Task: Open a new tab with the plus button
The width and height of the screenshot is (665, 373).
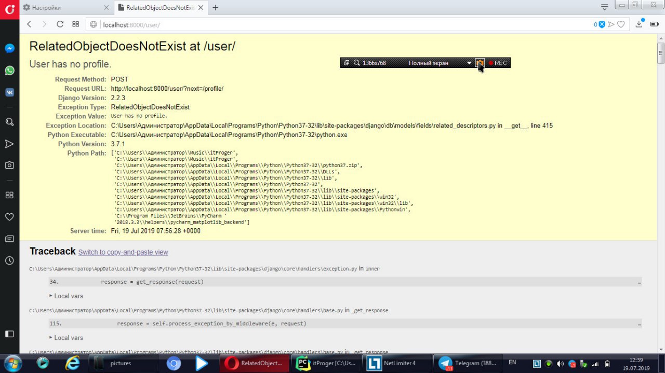Action: tap(215, 8)
